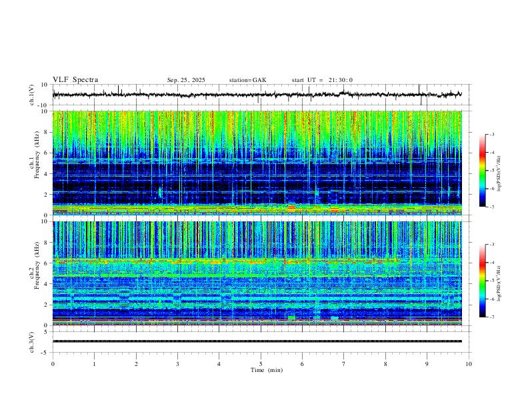528x408 pixels.
Task: Click the ch.1 waveform trace plot
Action: 257,95
